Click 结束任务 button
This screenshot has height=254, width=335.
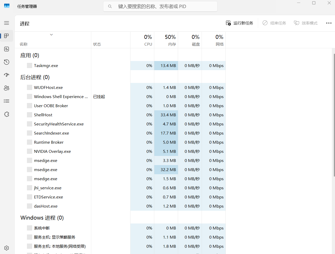click(x=274, y=23)
